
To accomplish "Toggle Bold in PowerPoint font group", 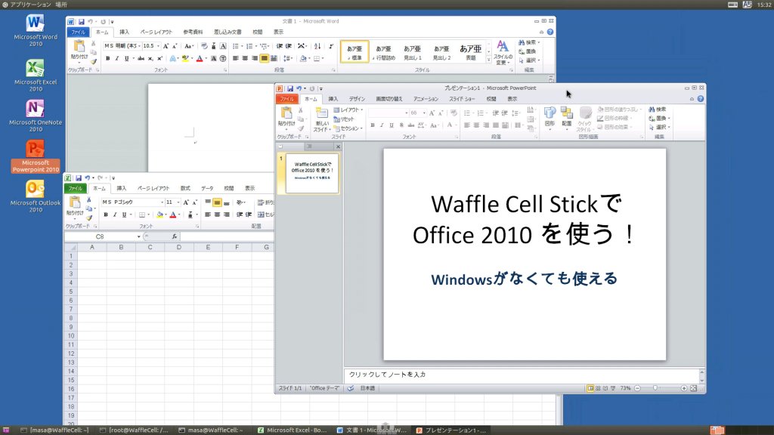I will coord(373,125).
